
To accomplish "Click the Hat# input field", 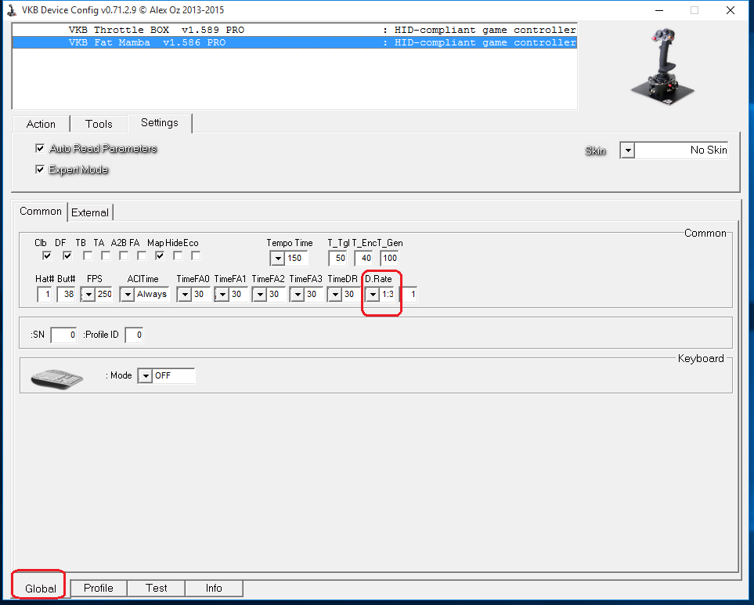I will point(45,294).
